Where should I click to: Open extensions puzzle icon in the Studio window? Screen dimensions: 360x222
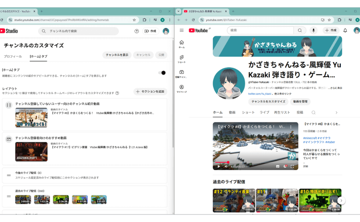(x=144, y=20)
